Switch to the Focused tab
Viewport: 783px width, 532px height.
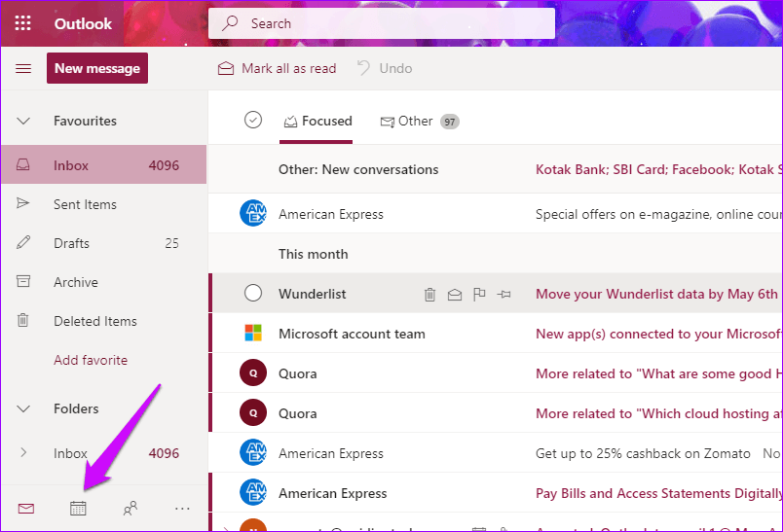(317, 122)
